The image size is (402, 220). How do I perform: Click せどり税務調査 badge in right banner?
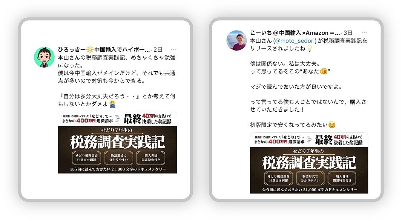point(278,178)
